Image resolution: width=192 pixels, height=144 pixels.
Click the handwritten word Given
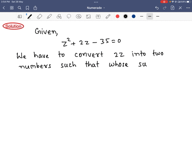pyautogui.click(x=46, y=32)
